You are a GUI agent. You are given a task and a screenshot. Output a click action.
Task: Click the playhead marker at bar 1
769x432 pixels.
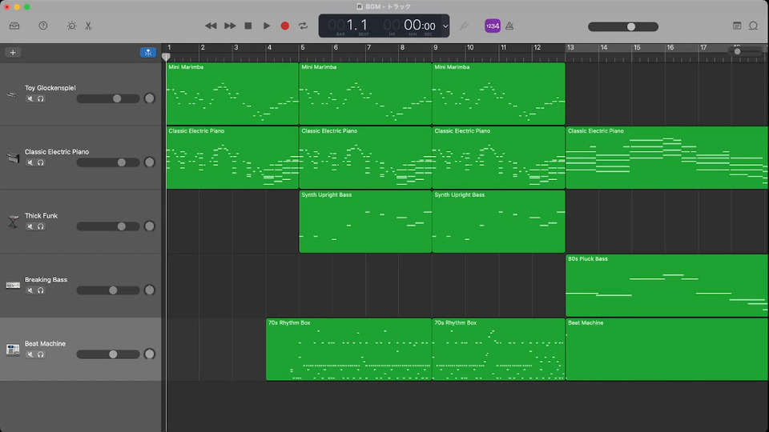pos(166,57)
